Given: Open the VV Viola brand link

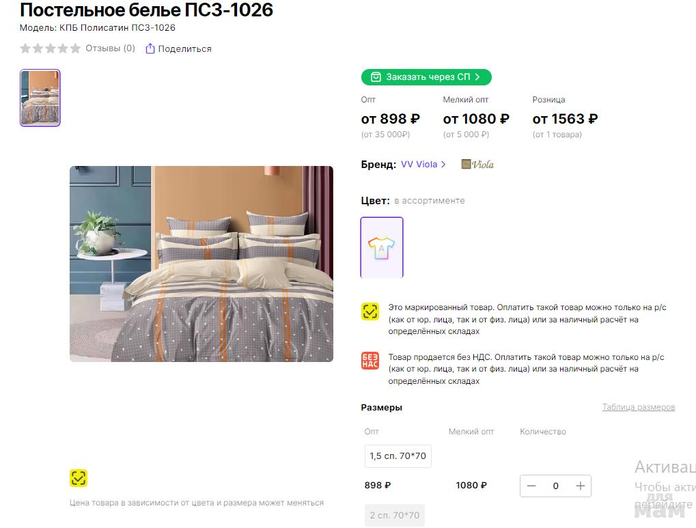Looking at the screenshot, I should pos(419,165).
